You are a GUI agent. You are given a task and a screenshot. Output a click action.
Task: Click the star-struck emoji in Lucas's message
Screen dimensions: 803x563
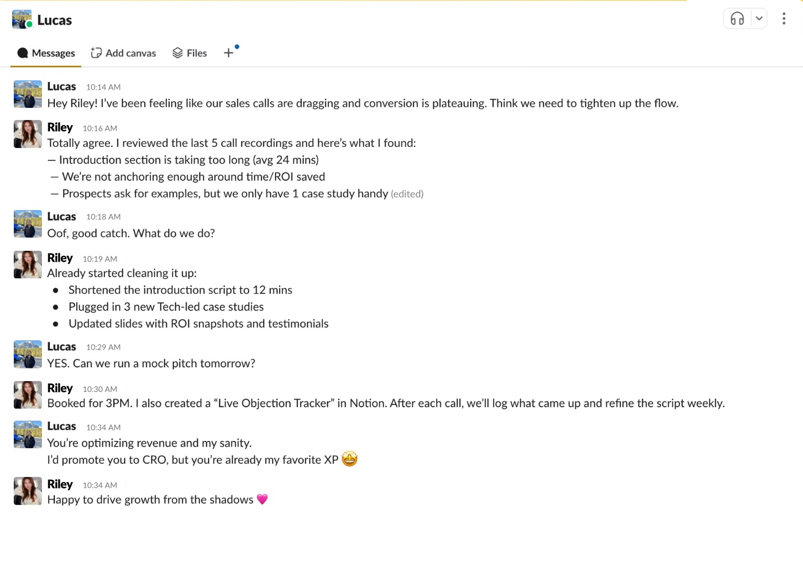(x=350, y=459)
